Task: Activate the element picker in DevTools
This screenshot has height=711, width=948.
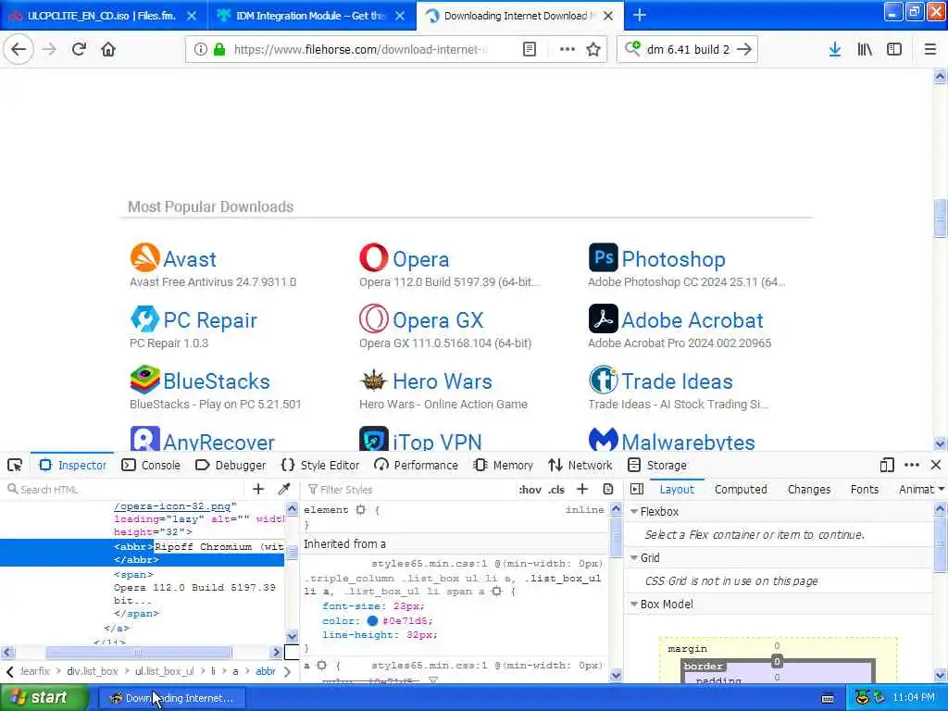Action: (15, 465)
